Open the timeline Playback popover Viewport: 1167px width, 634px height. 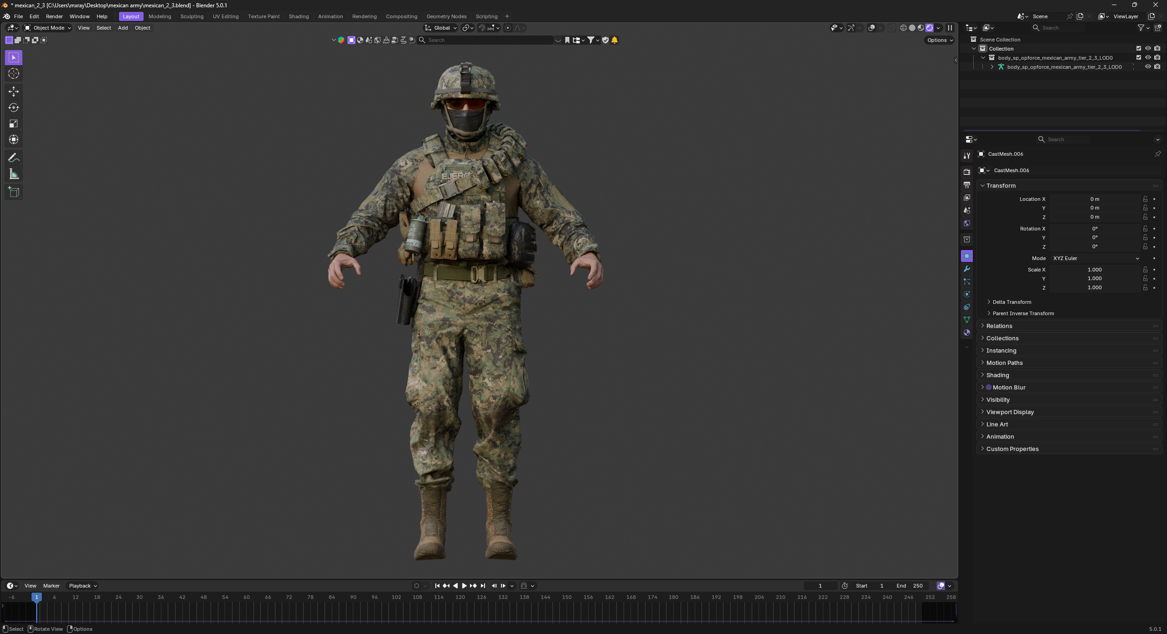[x=83, y=586]
